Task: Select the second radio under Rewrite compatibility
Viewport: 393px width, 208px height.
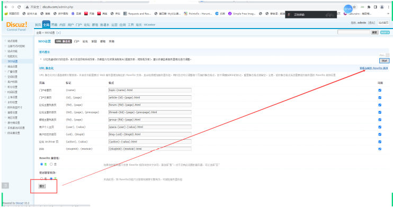Action: [x=51, y=164]
